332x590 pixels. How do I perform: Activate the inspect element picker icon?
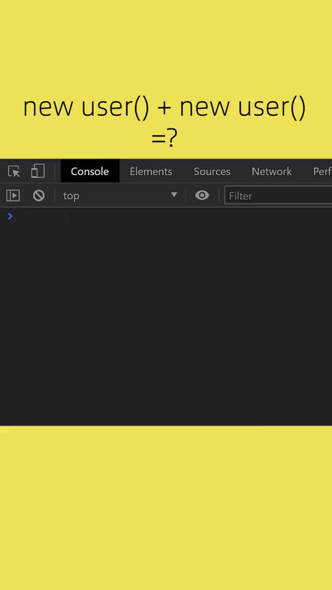point(14,172)
